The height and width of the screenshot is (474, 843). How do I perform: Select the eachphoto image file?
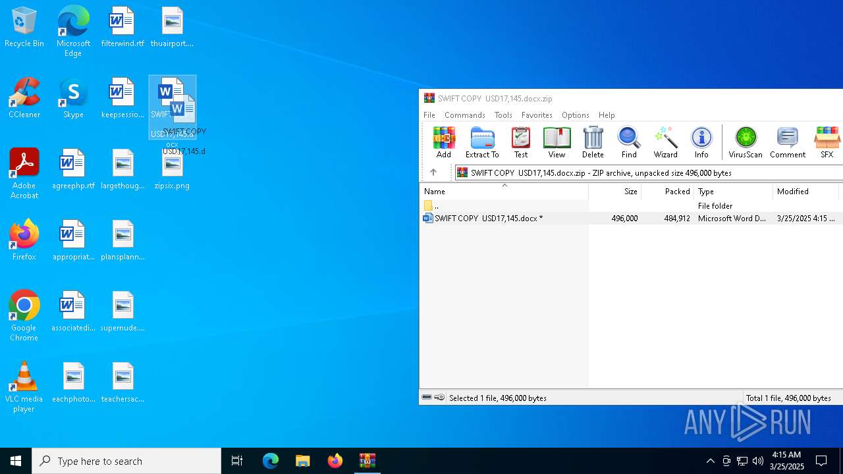73,383
